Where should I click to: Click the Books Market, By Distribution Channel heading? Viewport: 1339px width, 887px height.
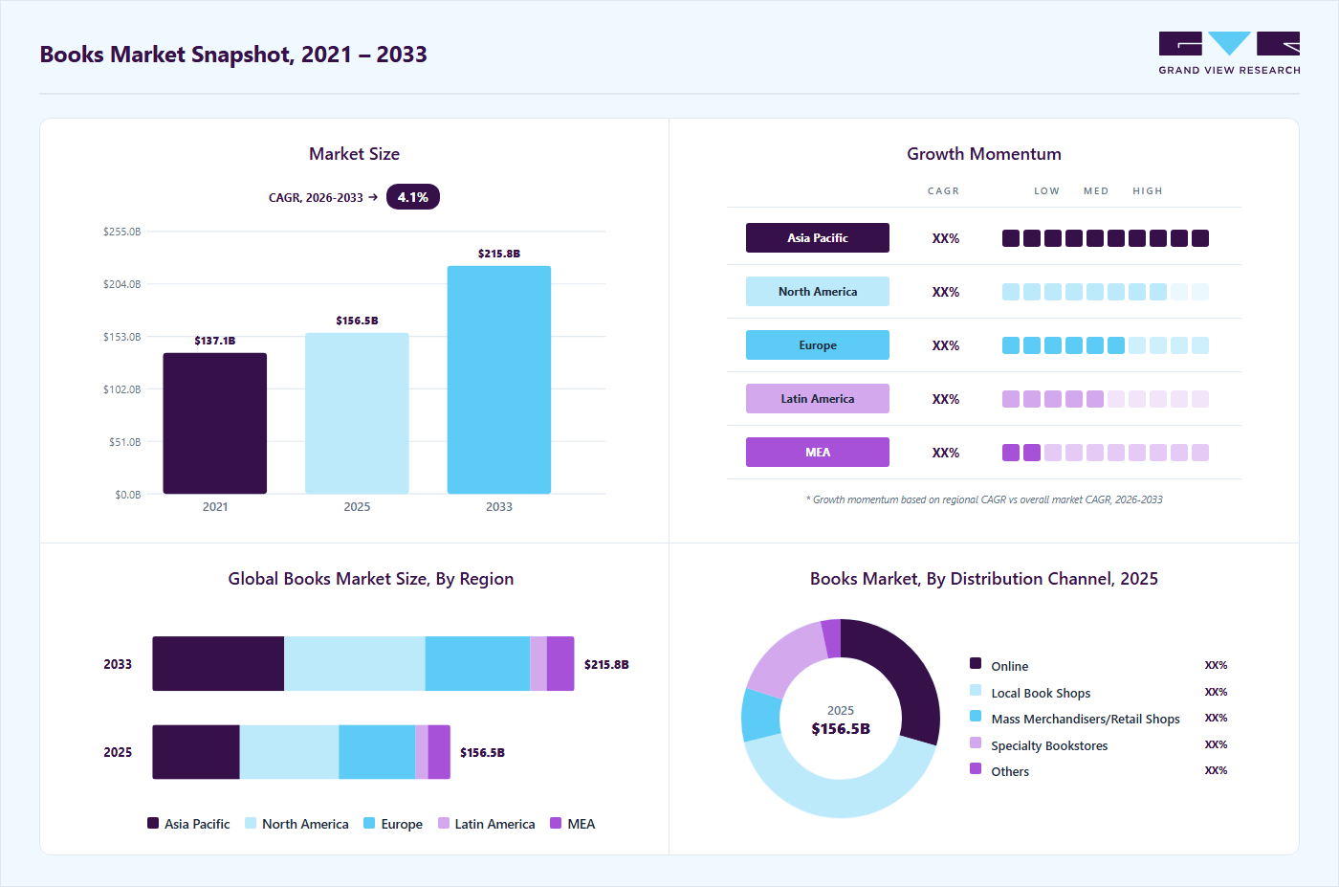(x=984, y=579)
